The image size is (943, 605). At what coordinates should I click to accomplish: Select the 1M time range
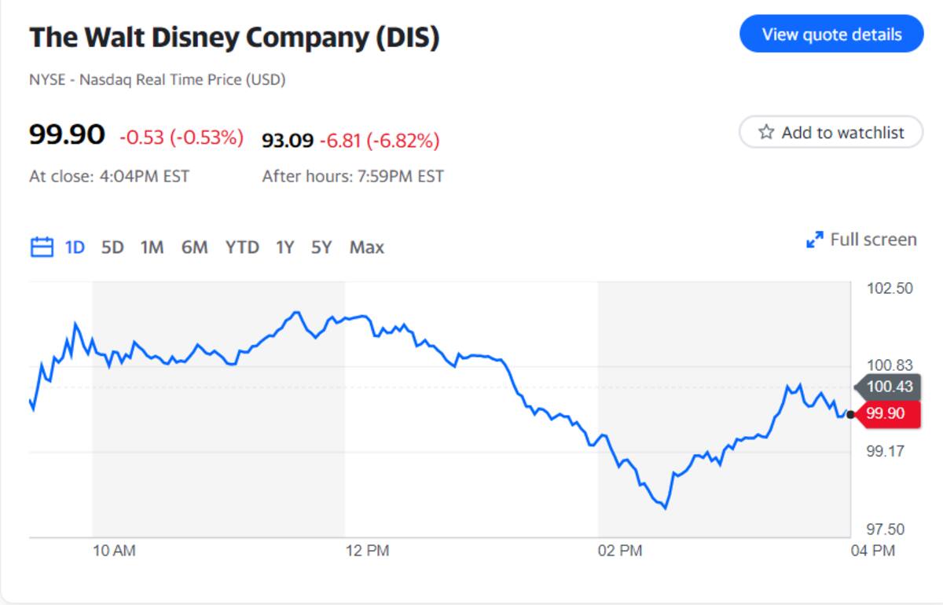152,247
